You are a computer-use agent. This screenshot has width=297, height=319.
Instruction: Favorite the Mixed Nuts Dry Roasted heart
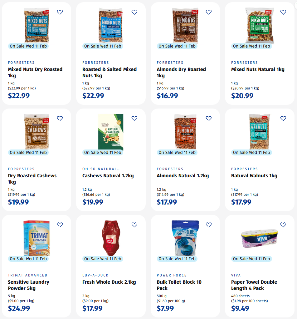(x=60, y=12)
